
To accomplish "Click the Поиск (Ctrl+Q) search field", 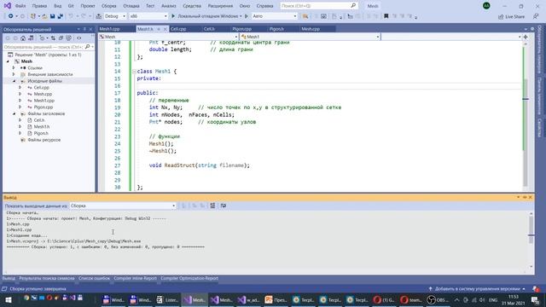I will tap(318, 6).
